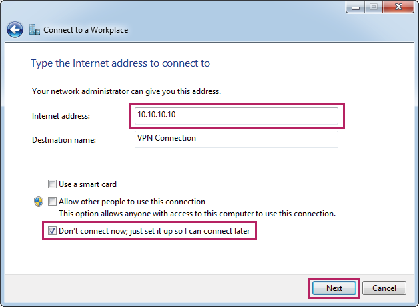Click the "Connect to a Workplace" title text
This screenshot has width=419, height=307.
(86, 30)
